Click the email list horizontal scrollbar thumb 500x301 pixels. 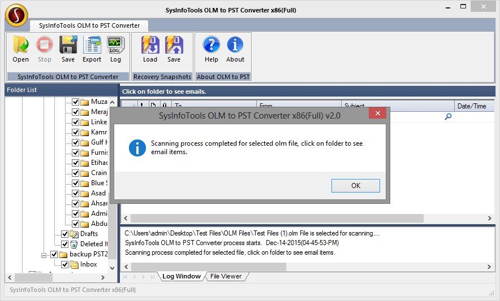click(277, 218)
